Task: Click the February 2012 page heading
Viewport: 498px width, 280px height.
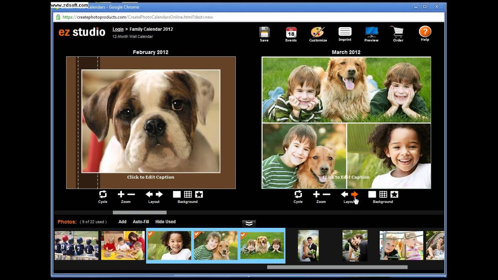Action: pos(151,52)
